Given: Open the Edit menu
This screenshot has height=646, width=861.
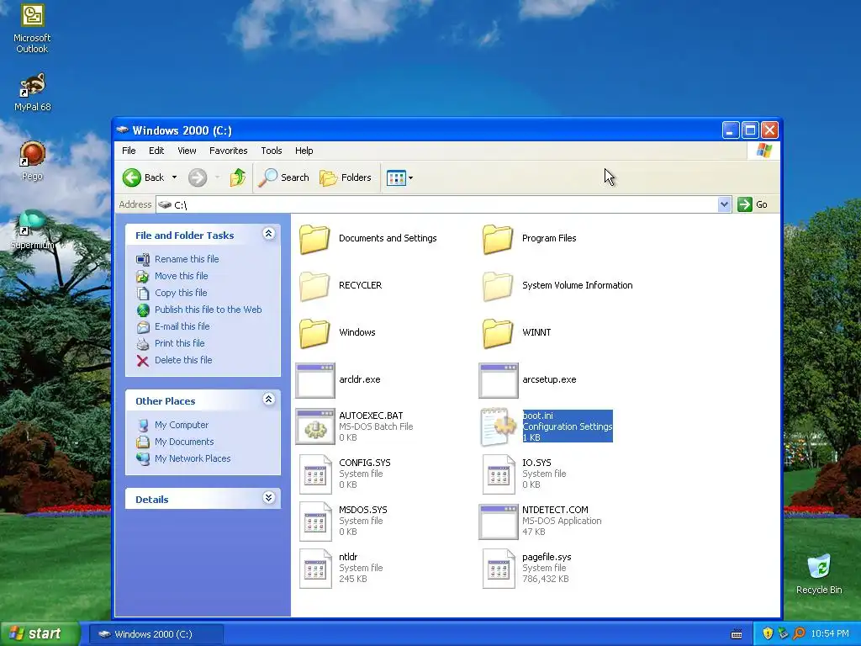Looking at the screenshot, I should pyautogui.click(x=156, y=151).
